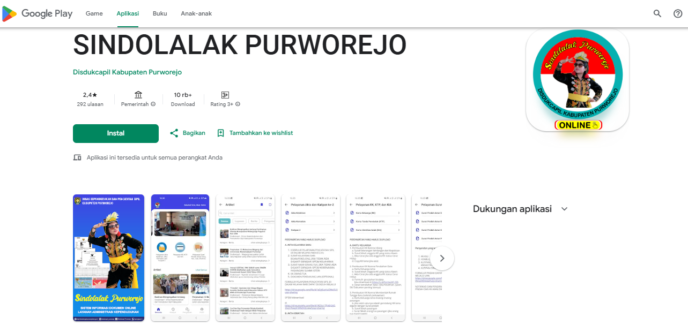
Task: Open the first blue dancer promo screenshot
Action: [108, 258]
